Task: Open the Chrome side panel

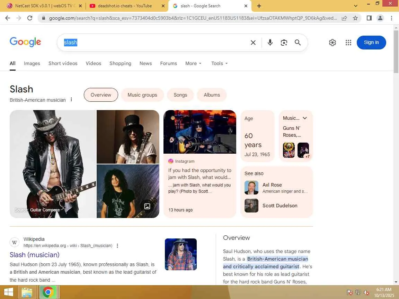Action: coord(369,18)
